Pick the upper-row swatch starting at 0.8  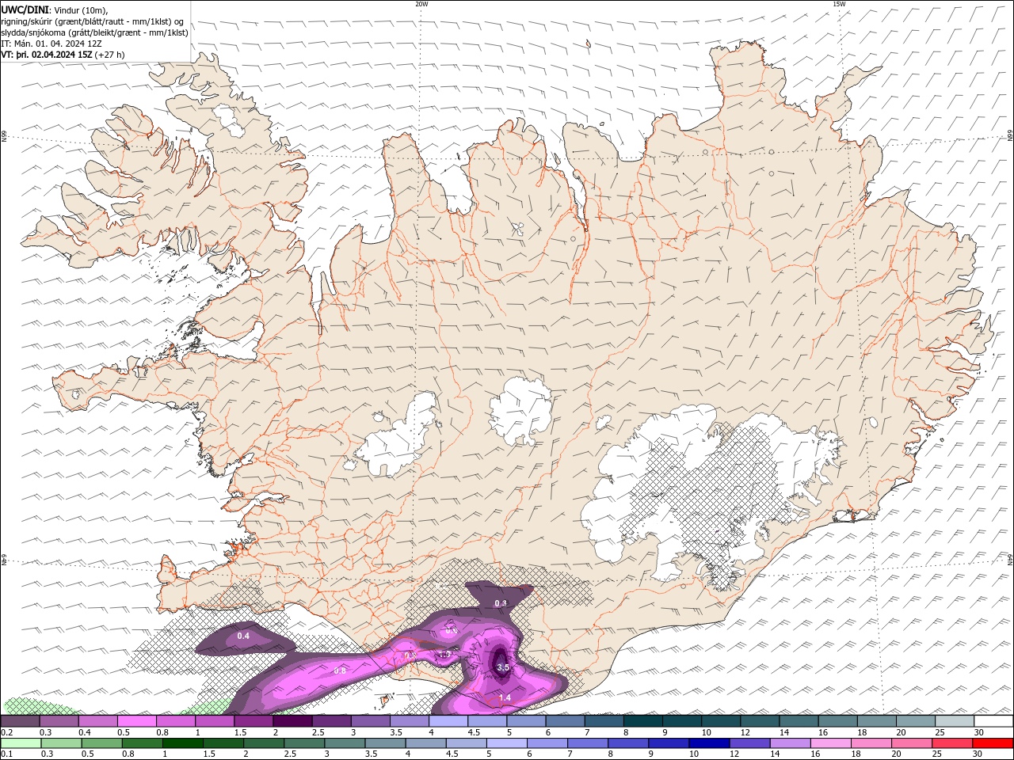pos(175,721)
